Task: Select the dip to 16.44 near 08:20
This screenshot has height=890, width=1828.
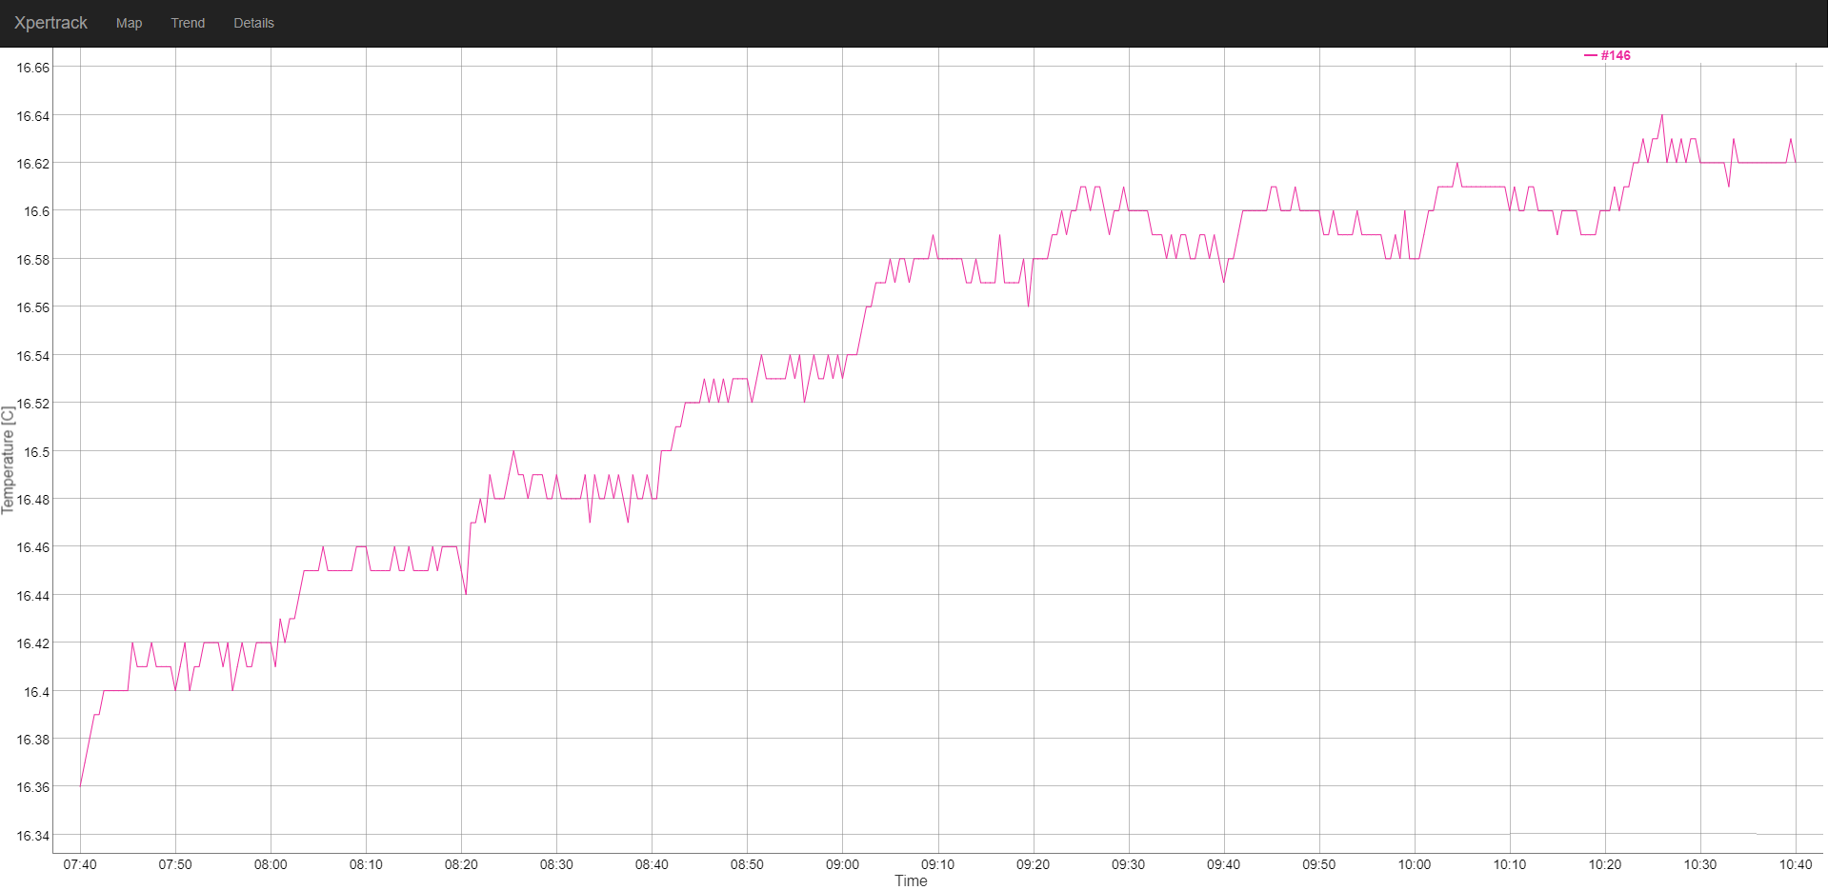Action: [466, 594]
